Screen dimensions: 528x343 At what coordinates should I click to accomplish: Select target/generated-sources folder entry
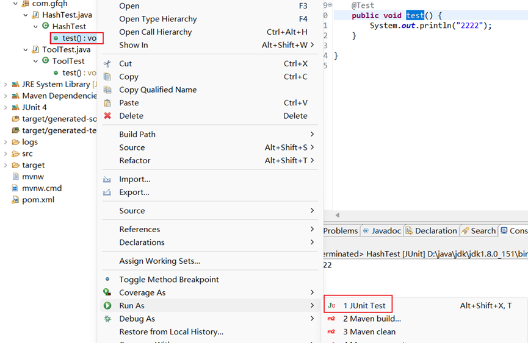click(54, 119)
